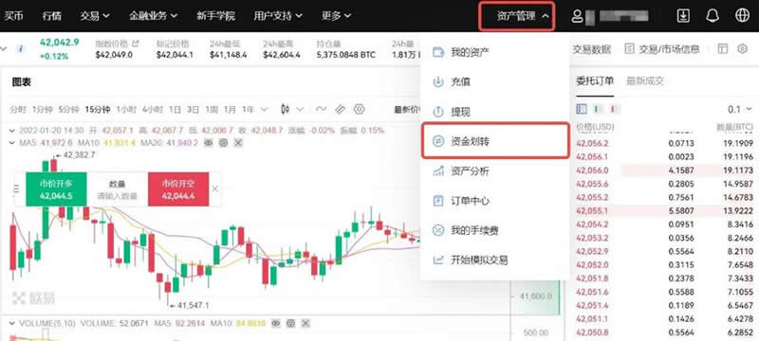Open chart settings gear above the chart
Screen dimensions: 759x341
[x=359, y=109]
